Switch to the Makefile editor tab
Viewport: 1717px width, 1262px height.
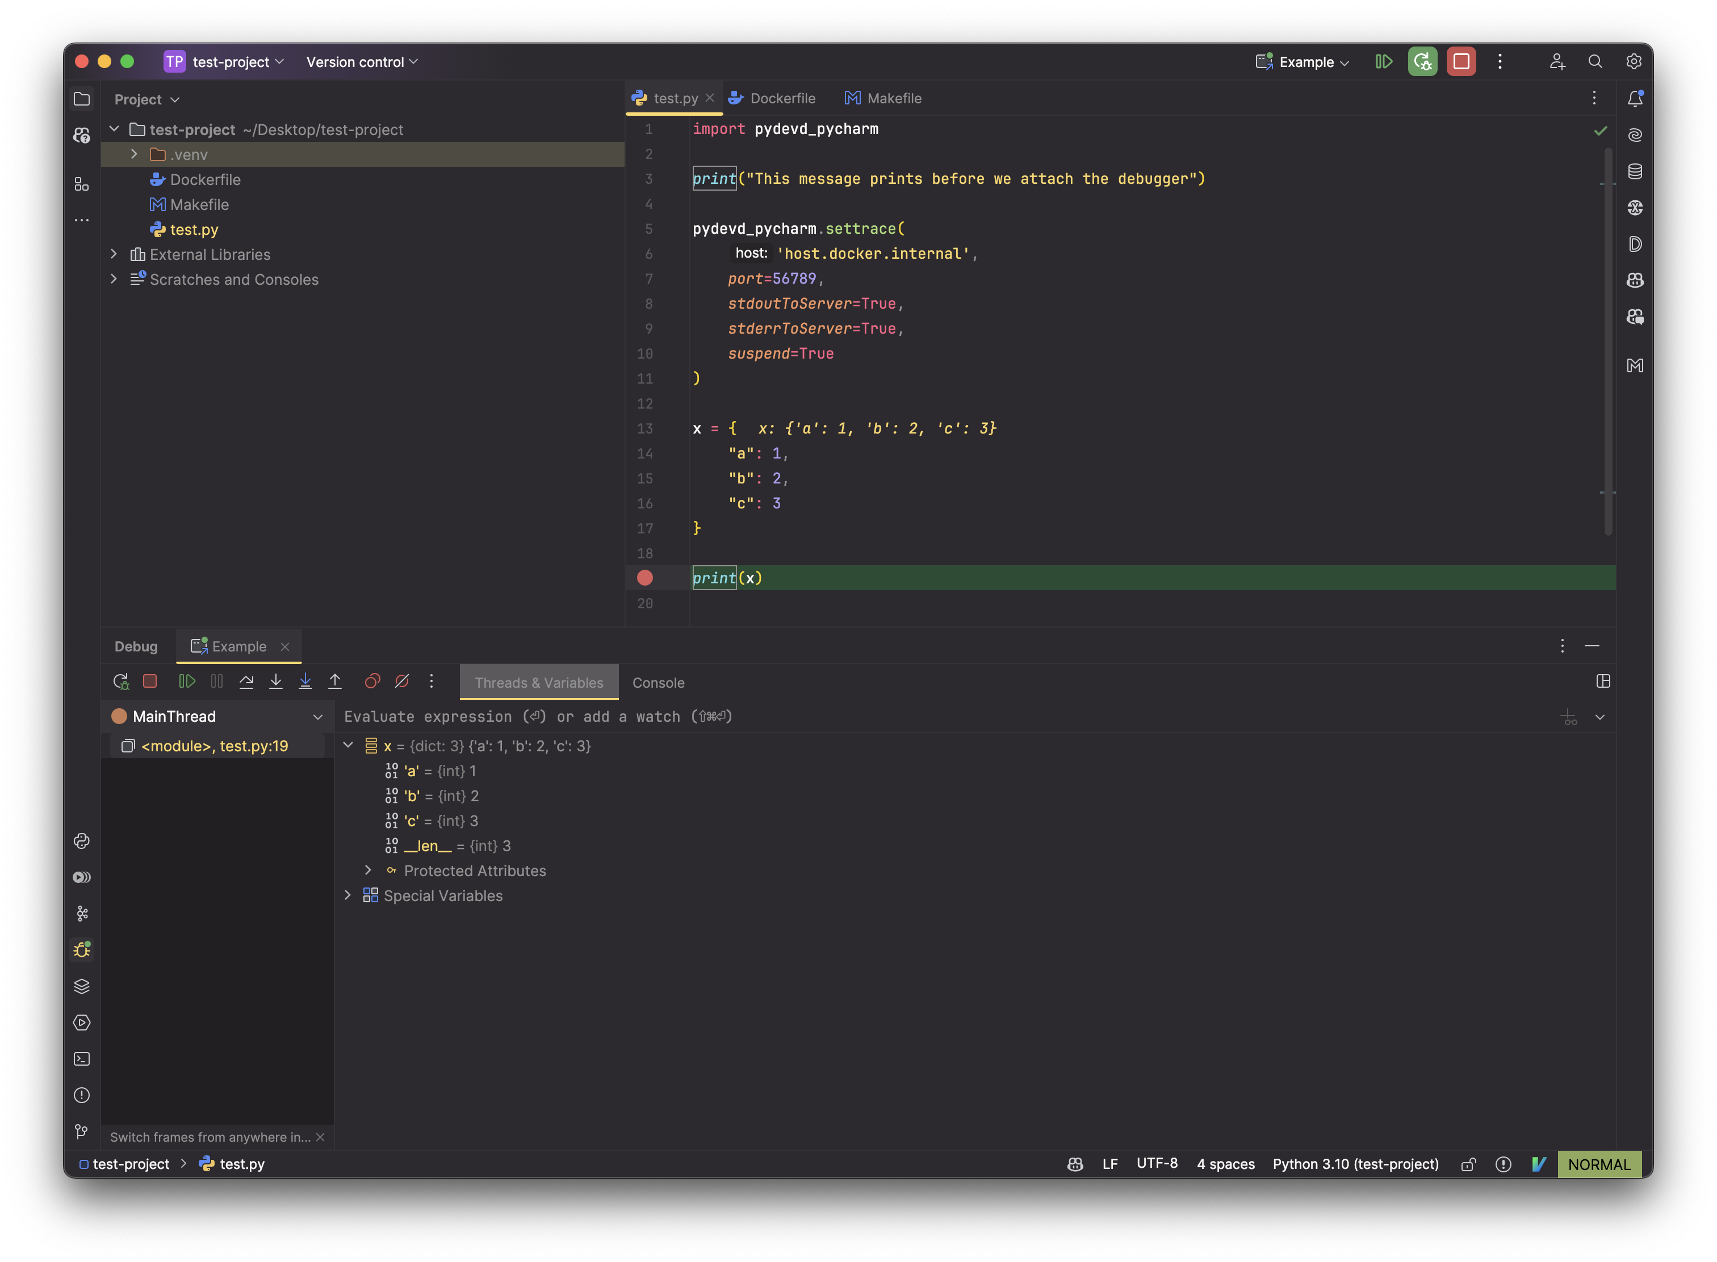[x=883, y=99]
